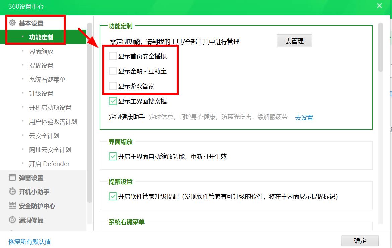Click the wall icon beside 安全防护中心

(12, 205)
